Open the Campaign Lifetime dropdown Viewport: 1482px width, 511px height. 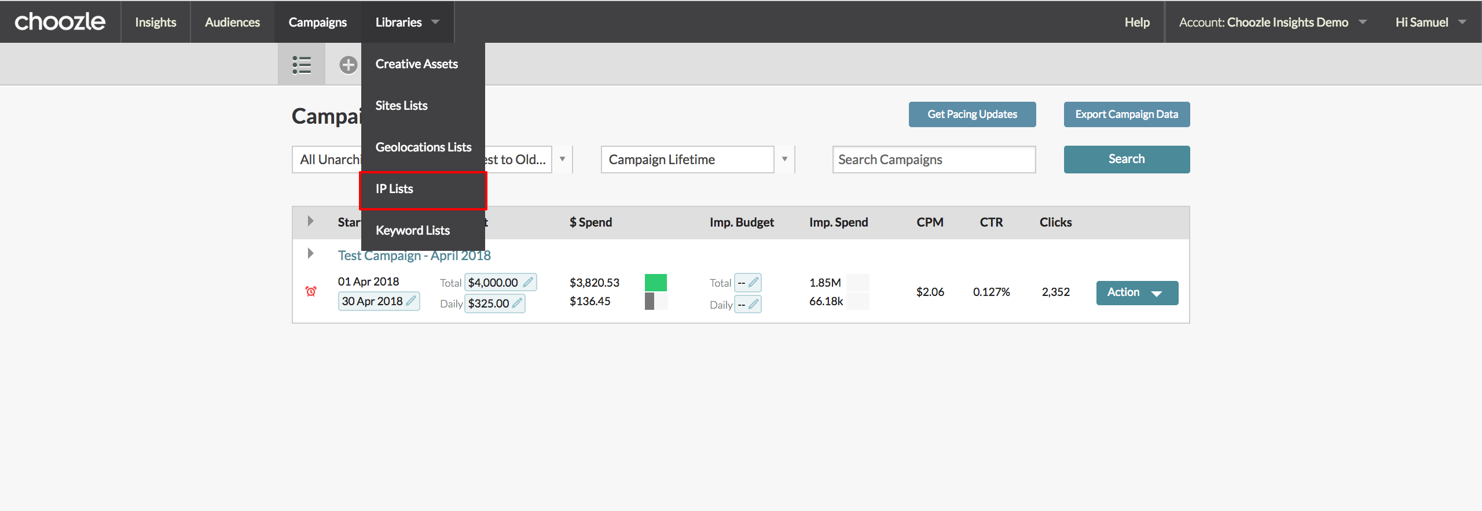(698, 160)
